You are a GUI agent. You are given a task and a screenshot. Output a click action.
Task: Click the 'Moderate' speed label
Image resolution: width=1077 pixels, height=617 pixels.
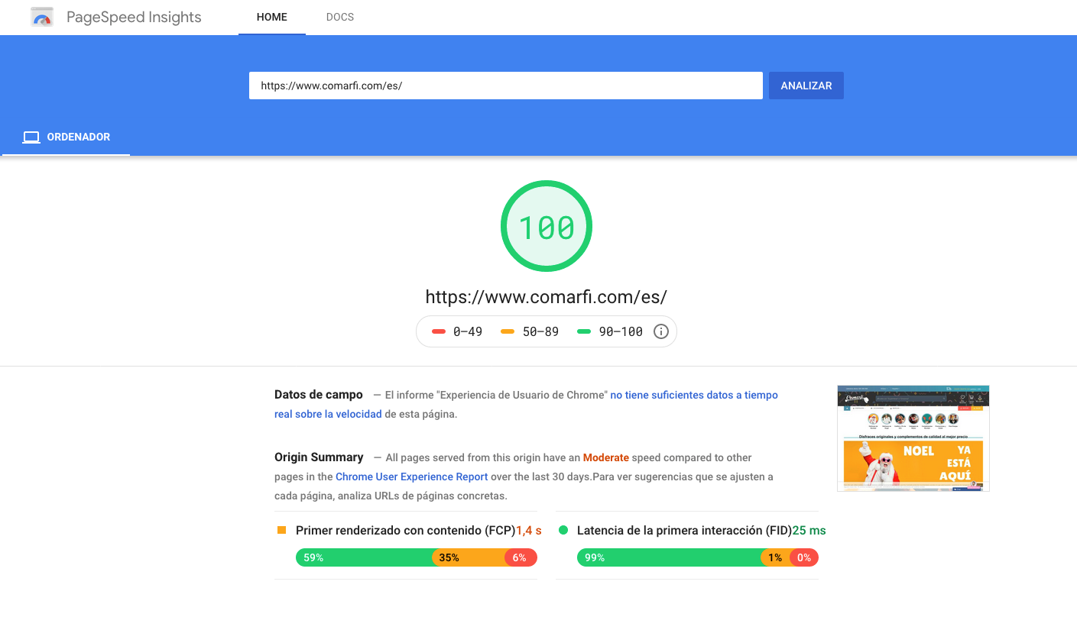point(606,457)
